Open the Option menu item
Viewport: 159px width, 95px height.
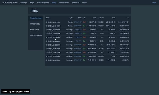pos(85,3)
